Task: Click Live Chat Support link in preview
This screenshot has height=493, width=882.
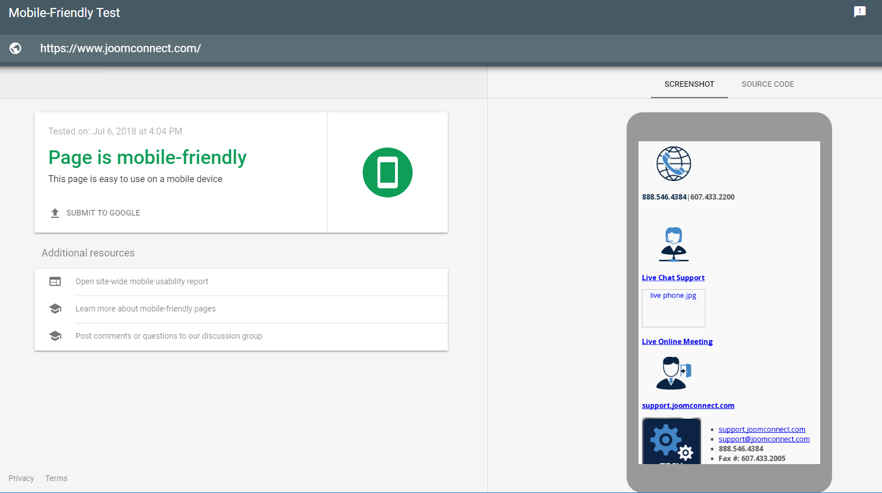Action: pos(673,277)
